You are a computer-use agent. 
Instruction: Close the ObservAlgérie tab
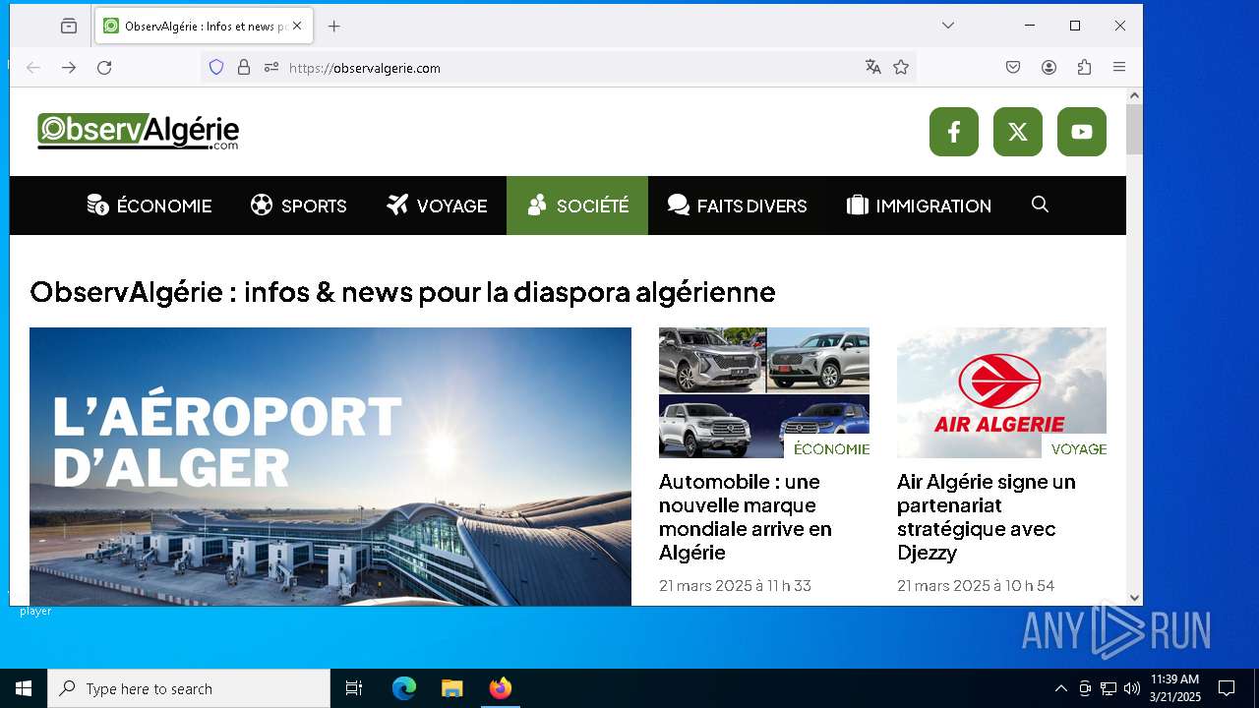coord(297,26)
